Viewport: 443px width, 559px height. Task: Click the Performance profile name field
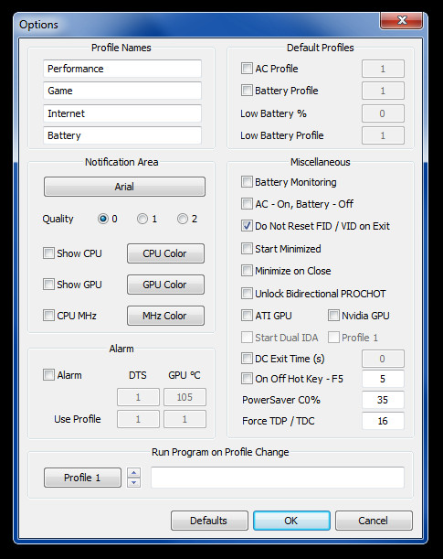[x=122, y=69]
